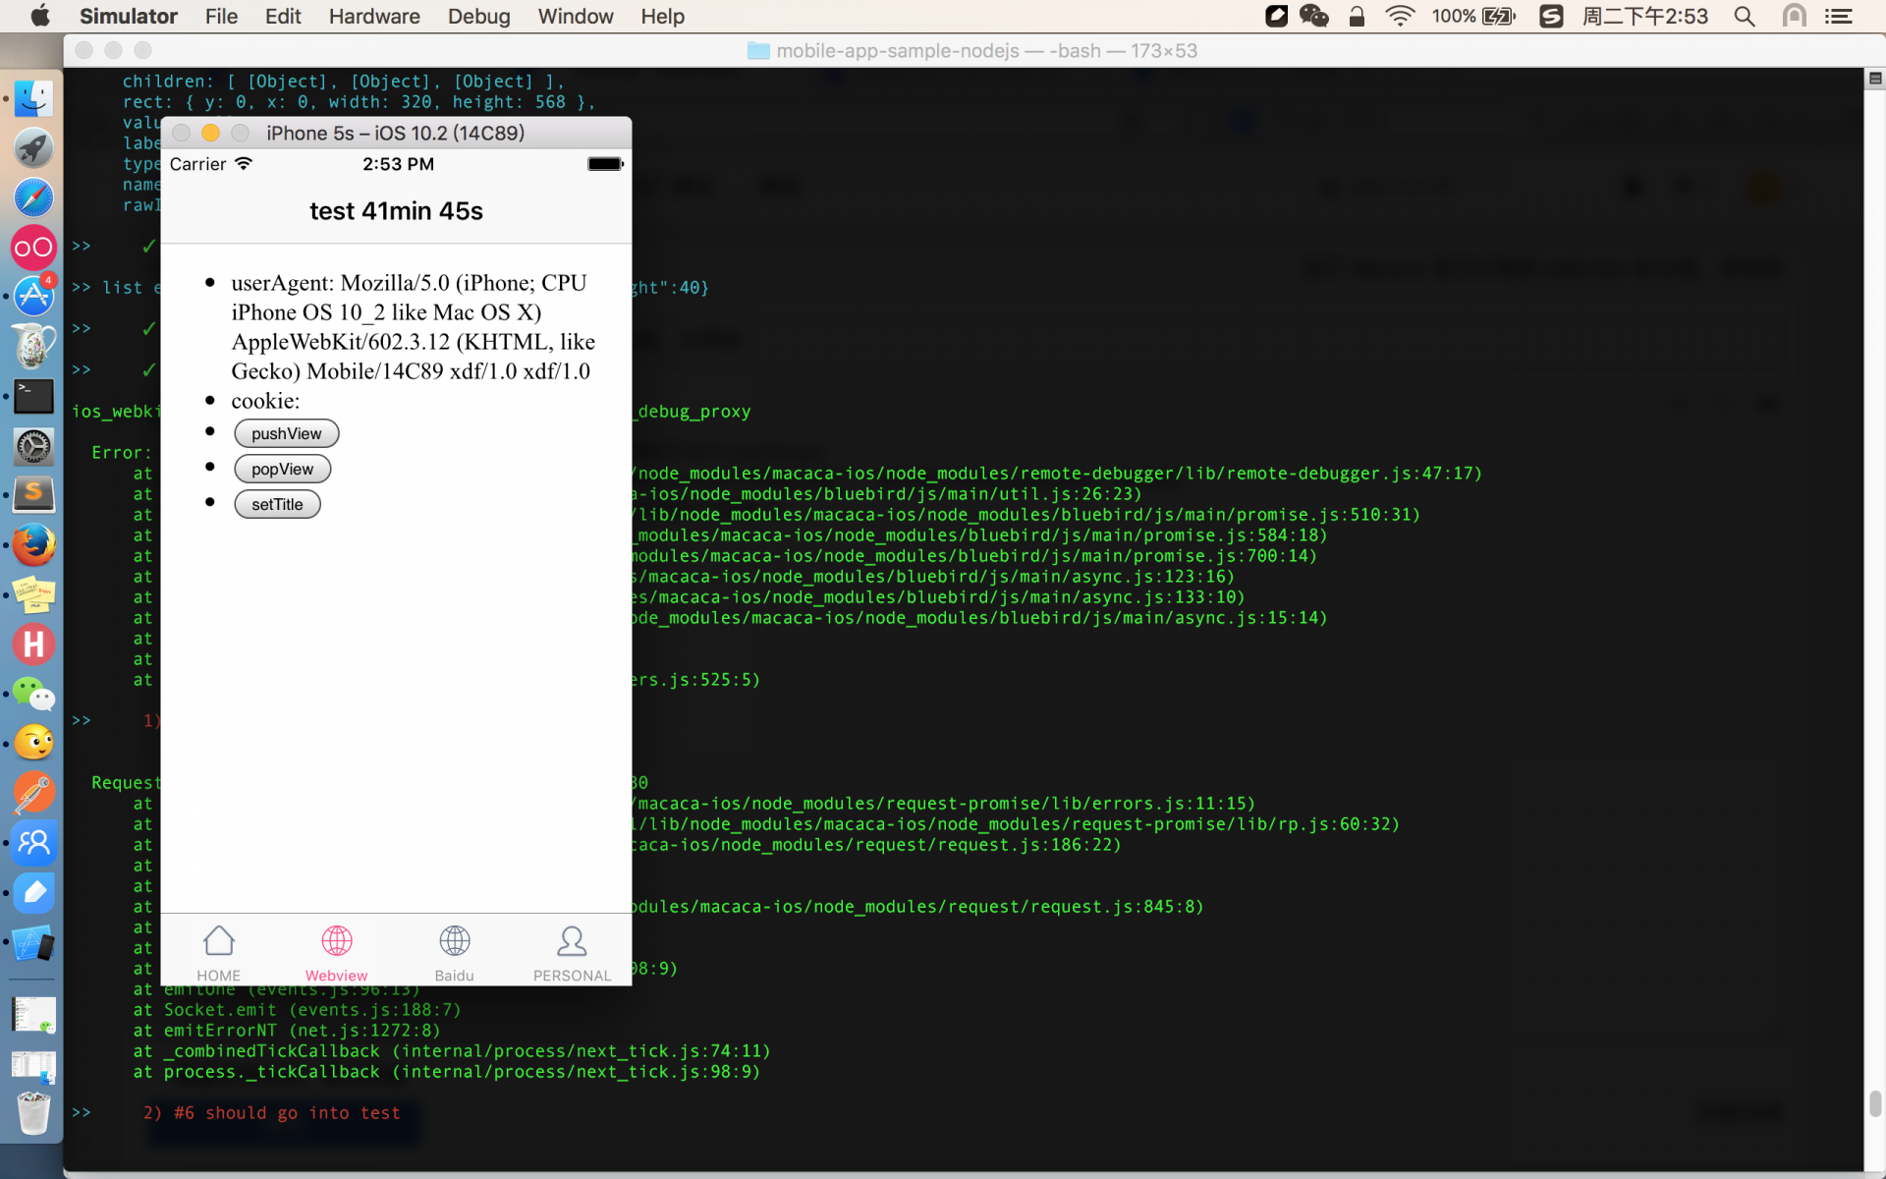The width and height of the screenshot is (1886, 1179).
Task: Click the terminal window title folder icon
Action: pos(758,50)
